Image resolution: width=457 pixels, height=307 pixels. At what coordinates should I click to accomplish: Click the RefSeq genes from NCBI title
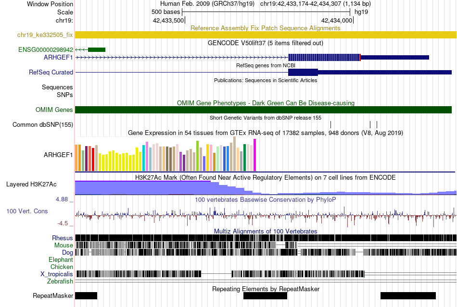point(266,65)
